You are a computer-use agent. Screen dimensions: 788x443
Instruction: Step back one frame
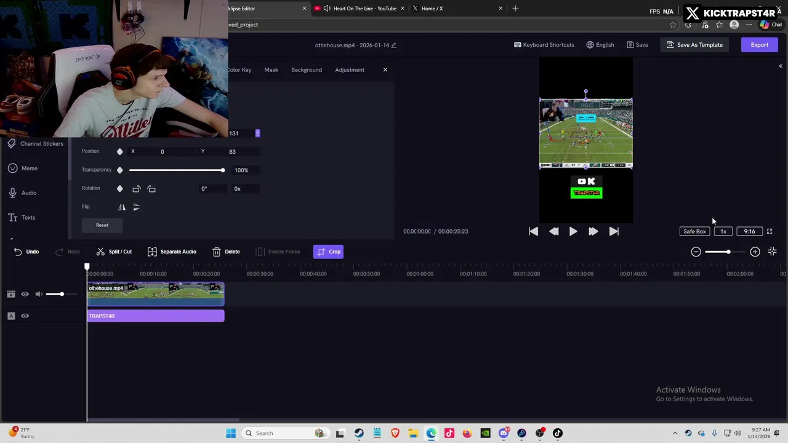[553, 231]
